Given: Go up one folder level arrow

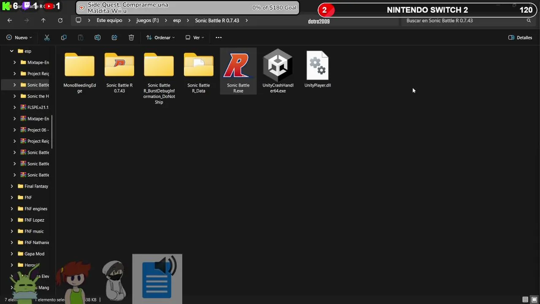Looking at the screenshot, I should coord(43,20).
